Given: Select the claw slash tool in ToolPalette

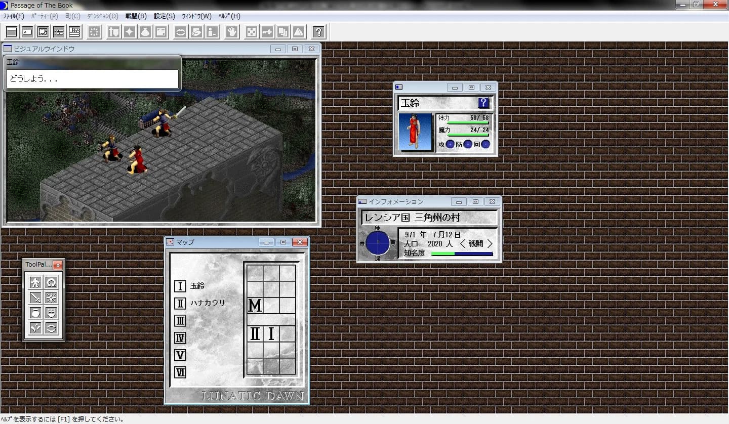Looking at the screenshot, I should (35, 328).
